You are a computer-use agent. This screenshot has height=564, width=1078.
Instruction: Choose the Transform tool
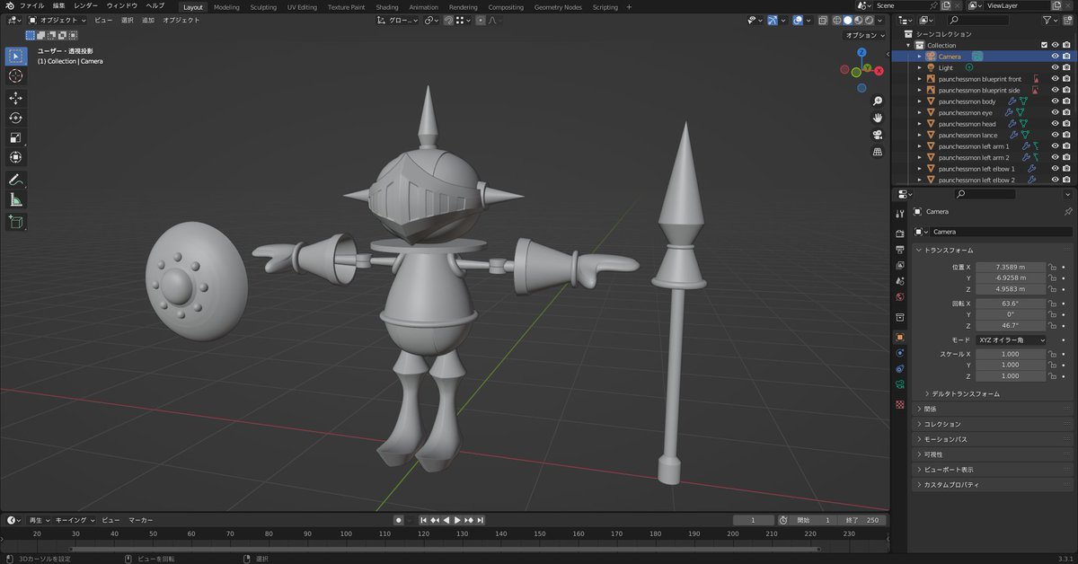[16, 157]
